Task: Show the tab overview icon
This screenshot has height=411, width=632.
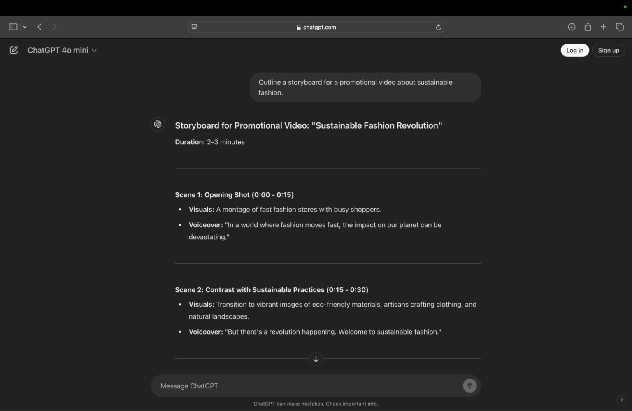Action: 620,27
